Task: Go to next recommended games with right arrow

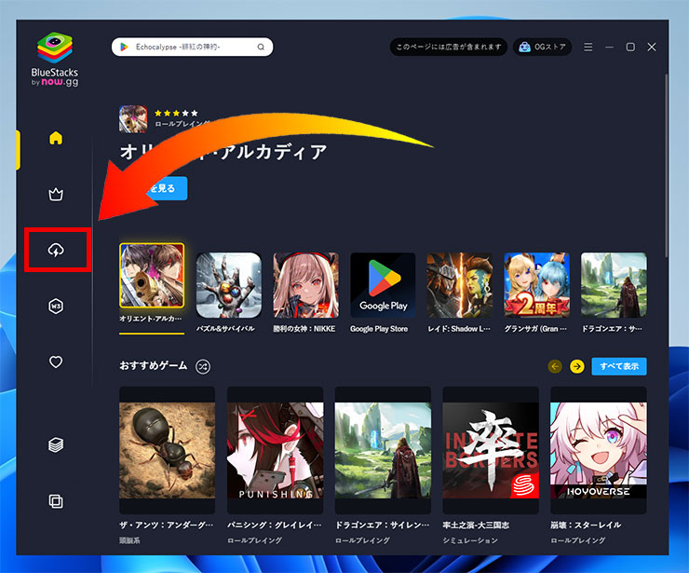Action: click(x=577, y=366)
